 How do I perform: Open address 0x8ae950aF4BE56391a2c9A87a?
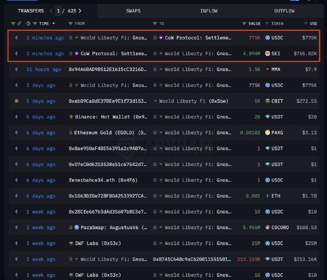(108, 149)
